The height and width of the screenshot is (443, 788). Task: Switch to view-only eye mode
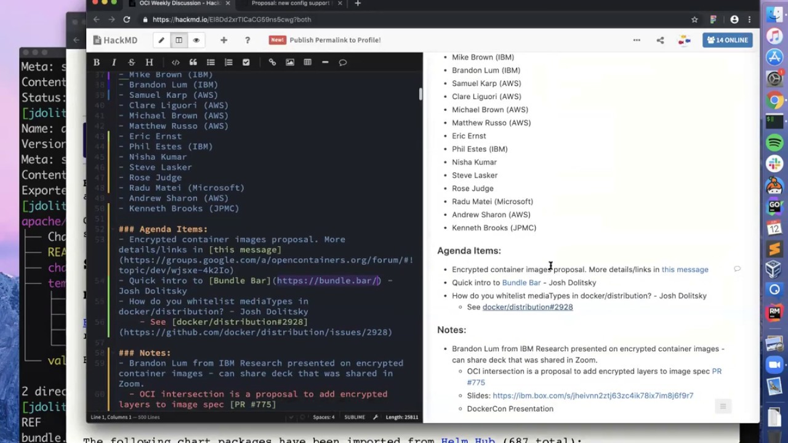tap(196, 40)
